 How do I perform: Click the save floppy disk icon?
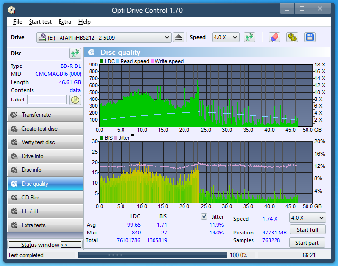tap(309, 37)
